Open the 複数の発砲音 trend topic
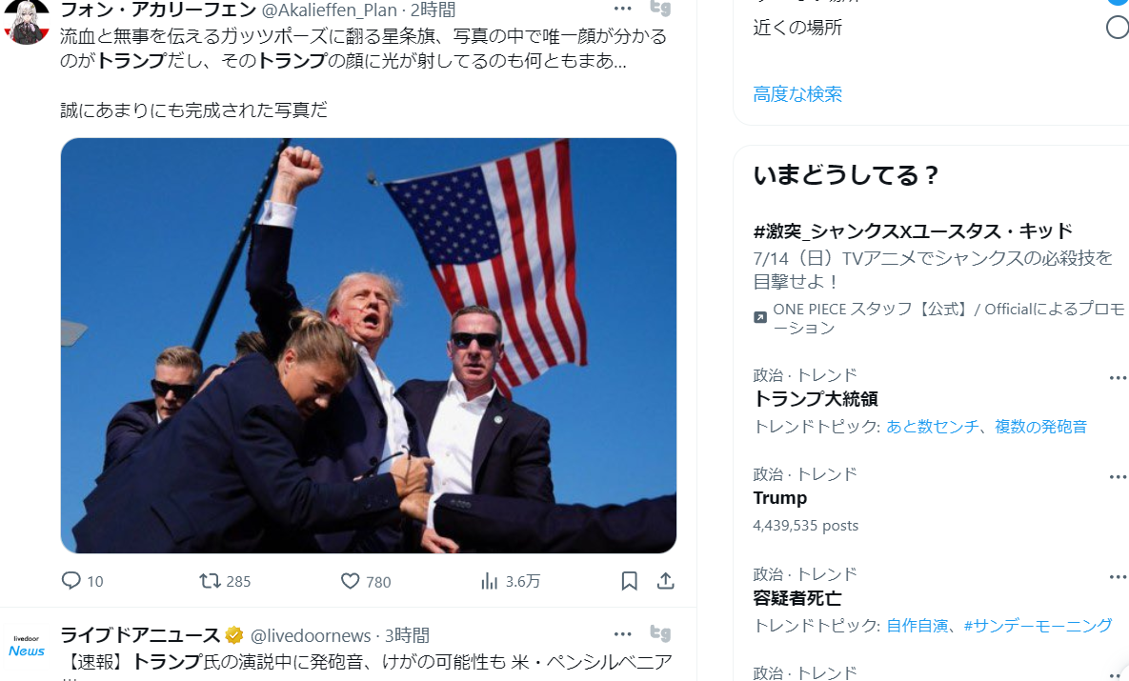Screen dimensions: 1129x681 [1040, 426]
